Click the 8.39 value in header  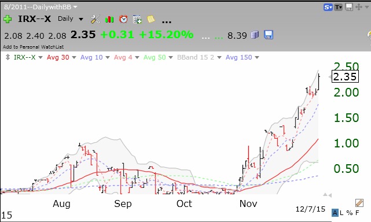[x=237, y=36]
